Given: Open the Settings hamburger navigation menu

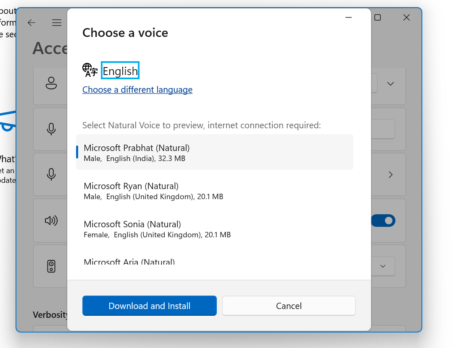Looking at the screenshot, I should pos(57,23).
